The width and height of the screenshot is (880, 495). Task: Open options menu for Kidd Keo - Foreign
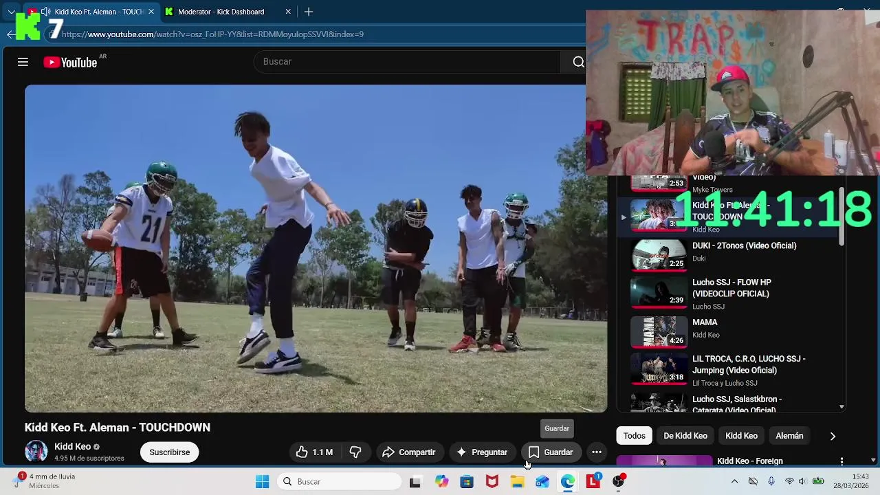841,461
